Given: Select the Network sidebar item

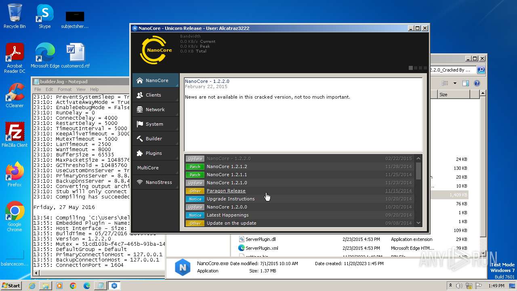Looking at the screenshot, I should click(156, 110).
